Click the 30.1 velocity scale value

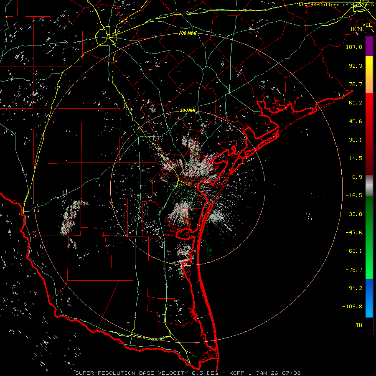[x=356, y=140]
